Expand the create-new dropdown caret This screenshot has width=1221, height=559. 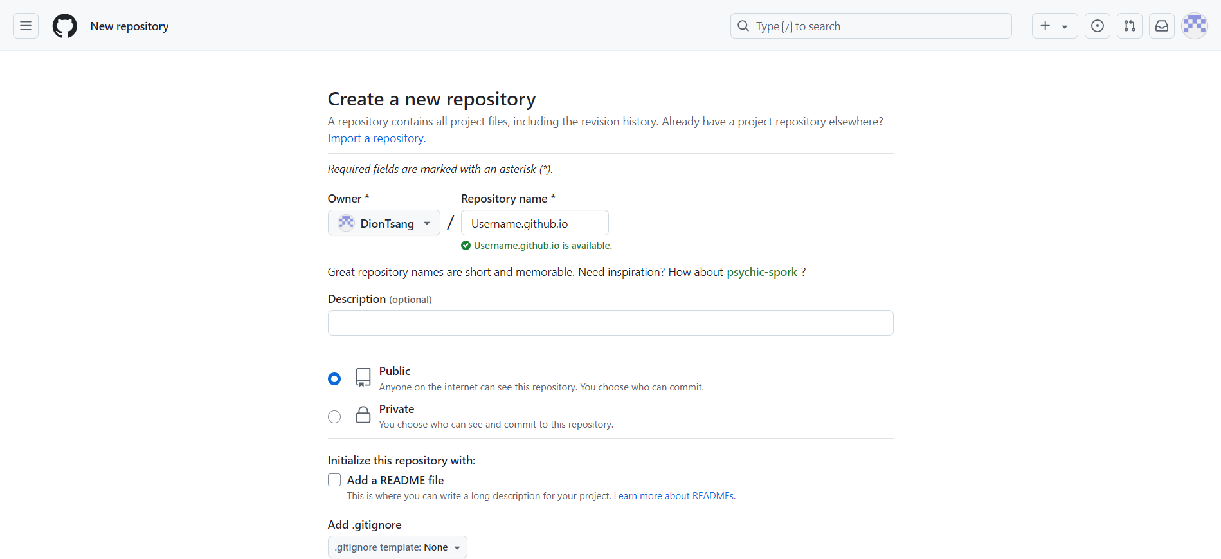click(1065, 26)
